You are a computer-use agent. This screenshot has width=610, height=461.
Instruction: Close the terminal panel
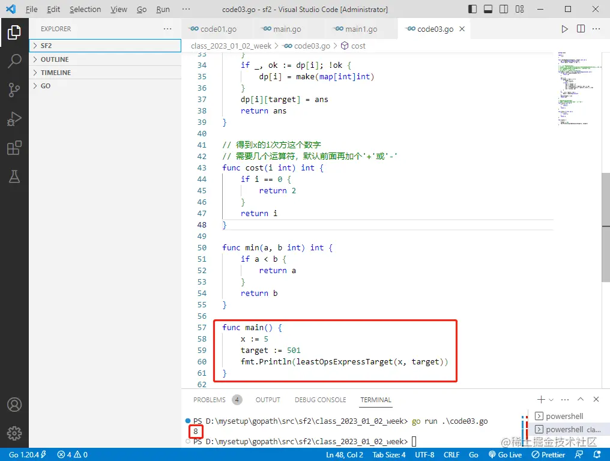596,399
